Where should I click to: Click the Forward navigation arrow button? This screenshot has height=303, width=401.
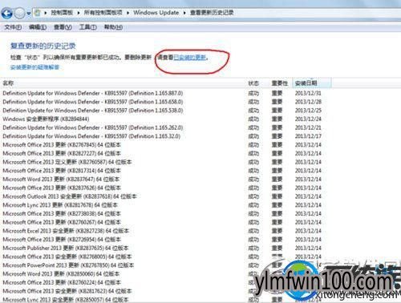pyautogui.click(x=20, y=13)
